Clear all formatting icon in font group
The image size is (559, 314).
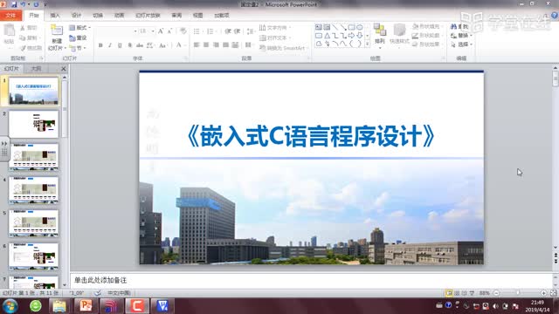point(183,31)
